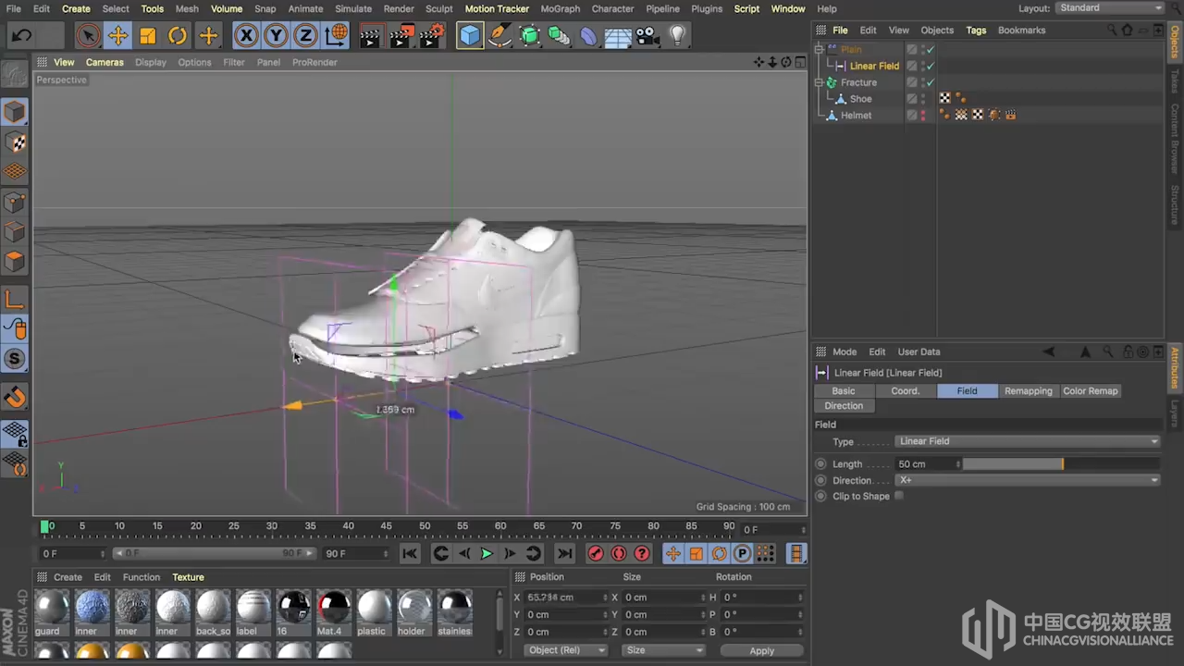Go to start of animation
Viewport: 1184px width, 666px height.
coord(410,554)
